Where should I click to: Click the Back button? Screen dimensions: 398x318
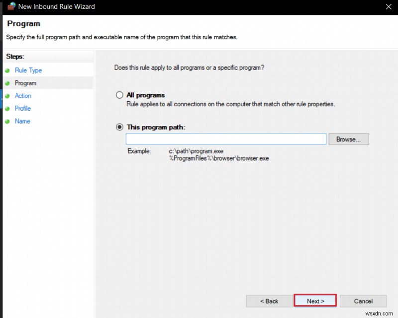(x=269, y=301)
